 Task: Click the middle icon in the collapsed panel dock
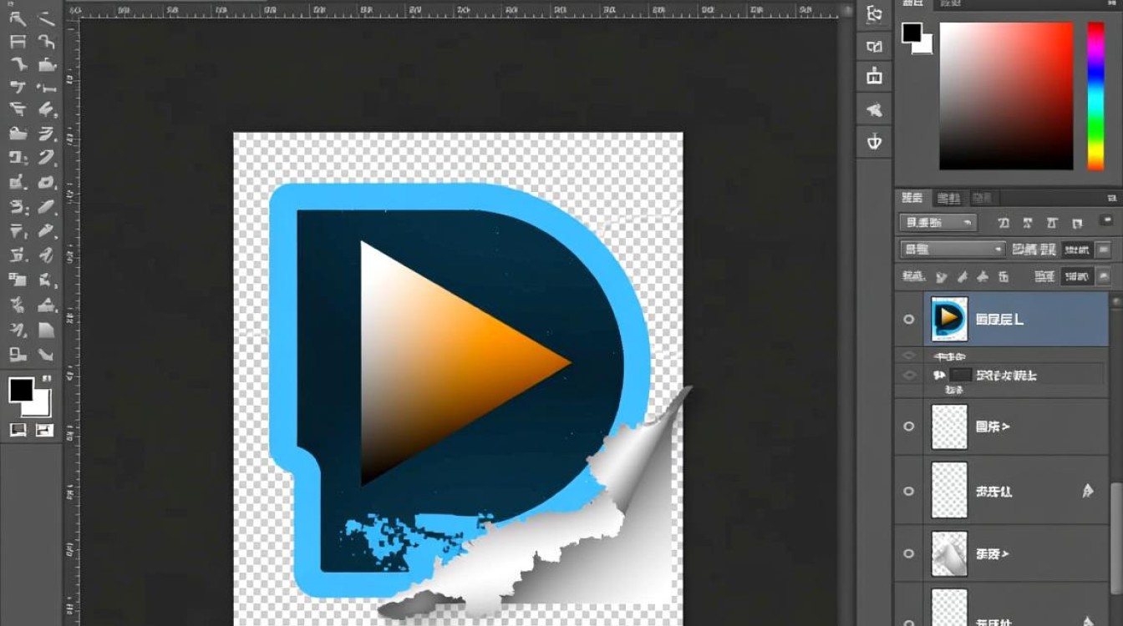pos(874,78)
